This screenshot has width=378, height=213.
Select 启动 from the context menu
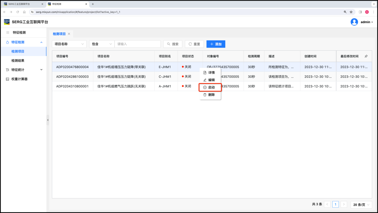[x=210, y=87]
